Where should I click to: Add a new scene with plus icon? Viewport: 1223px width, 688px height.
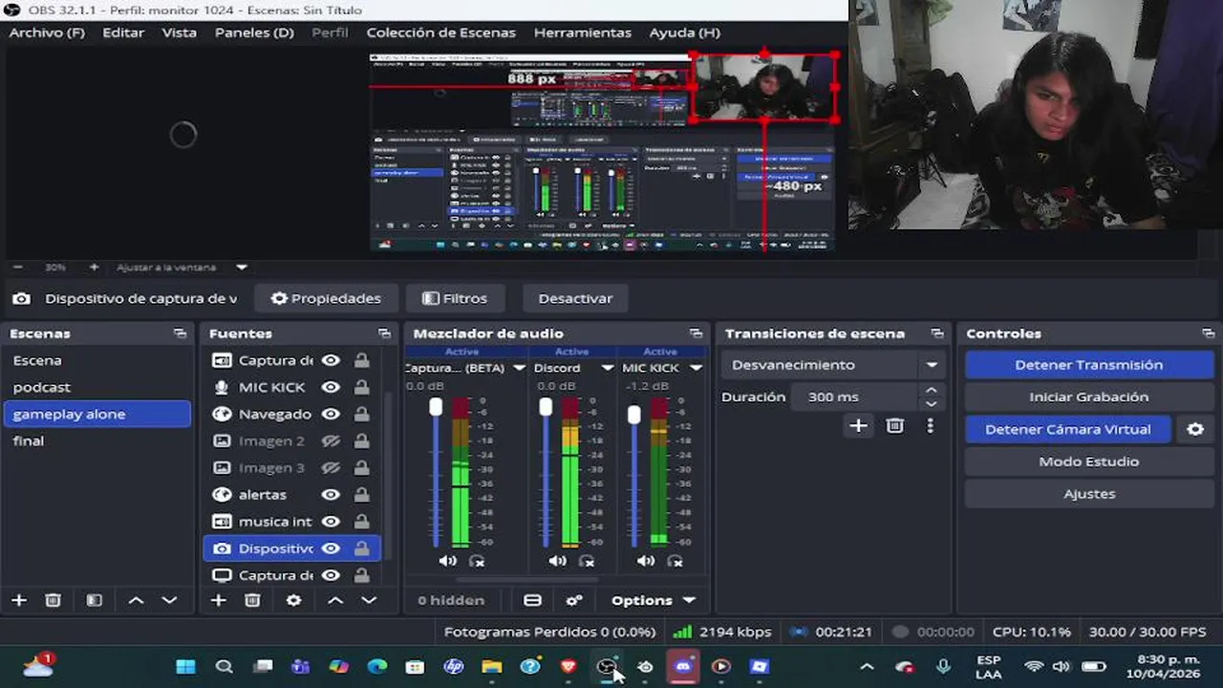click(x=19, y=600)
